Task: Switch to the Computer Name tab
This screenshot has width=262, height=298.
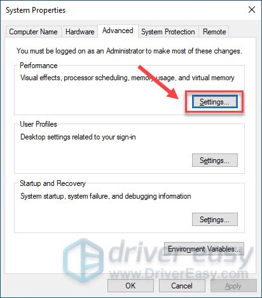Action: click(34, 32)
